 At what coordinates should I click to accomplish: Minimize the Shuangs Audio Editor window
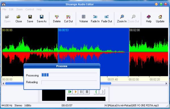156,4
